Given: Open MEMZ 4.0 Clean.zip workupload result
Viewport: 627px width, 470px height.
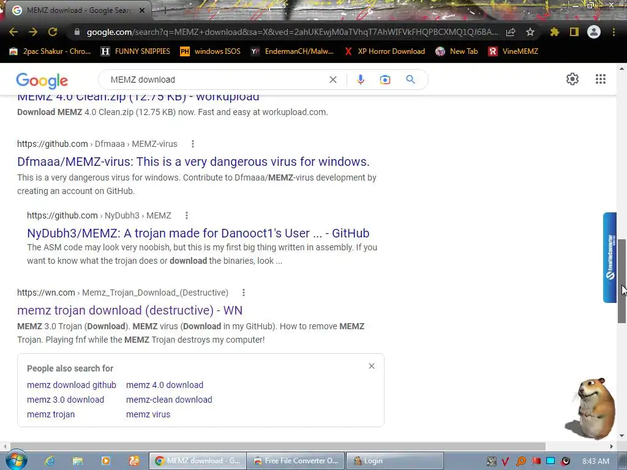Looking at the screenshot, I should pos(138,97).
